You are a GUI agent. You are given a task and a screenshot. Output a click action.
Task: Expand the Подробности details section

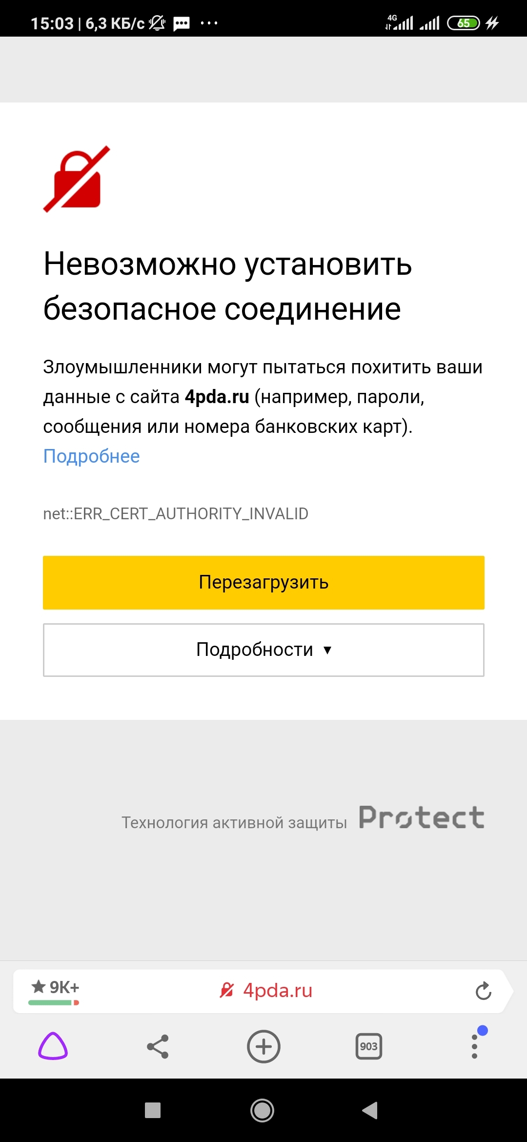(263, 650)
